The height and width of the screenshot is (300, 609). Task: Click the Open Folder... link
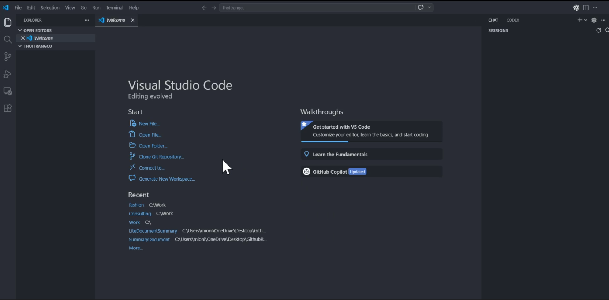(x=153, y=146)
